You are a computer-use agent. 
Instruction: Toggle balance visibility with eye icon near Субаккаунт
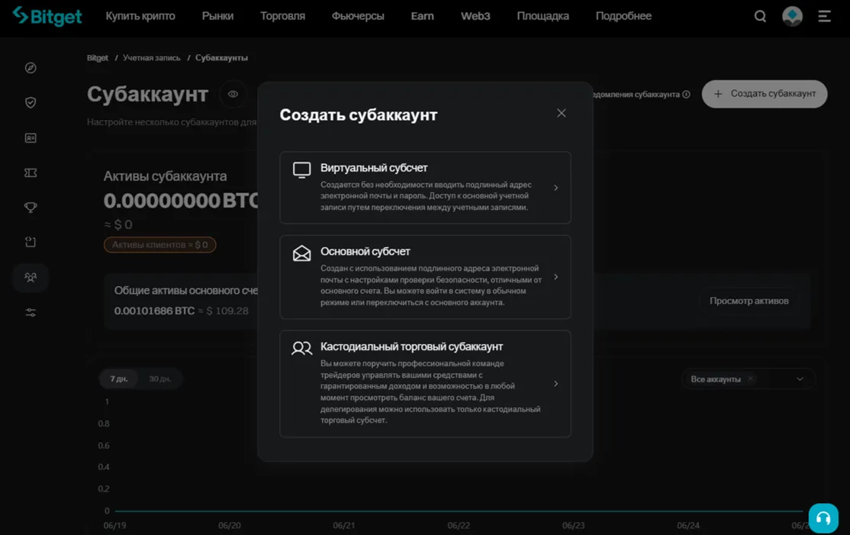click(233, 94)
